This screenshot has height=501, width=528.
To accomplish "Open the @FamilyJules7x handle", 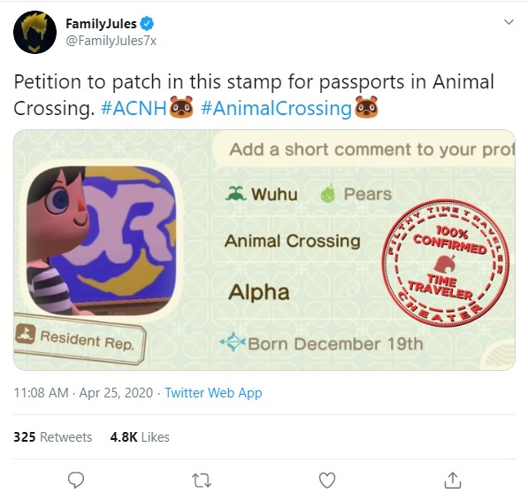I will coord(111,41).
